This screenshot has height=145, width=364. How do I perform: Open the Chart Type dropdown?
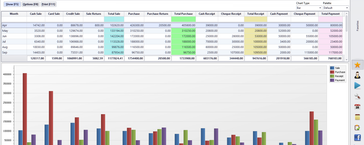point(309,8)
